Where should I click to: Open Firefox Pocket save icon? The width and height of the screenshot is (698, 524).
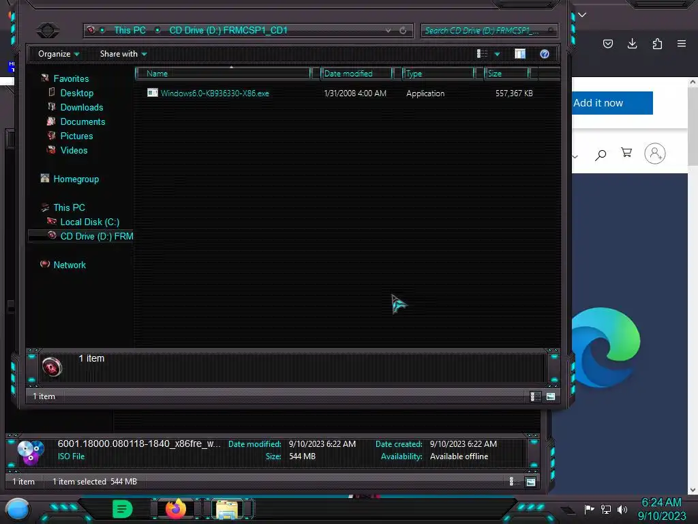pos(607,44)
